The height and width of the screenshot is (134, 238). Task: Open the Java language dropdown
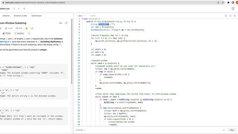pos(81,16)
